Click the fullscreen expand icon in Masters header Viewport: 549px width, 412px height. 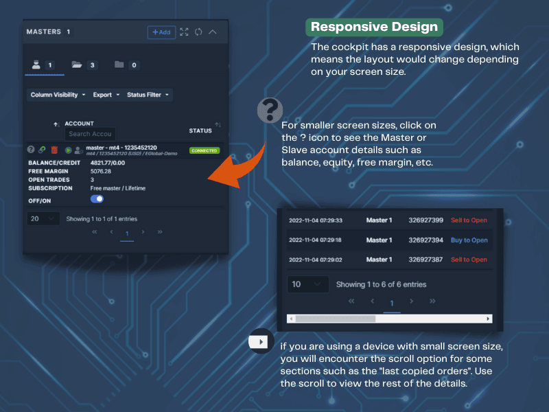(184, 32)
